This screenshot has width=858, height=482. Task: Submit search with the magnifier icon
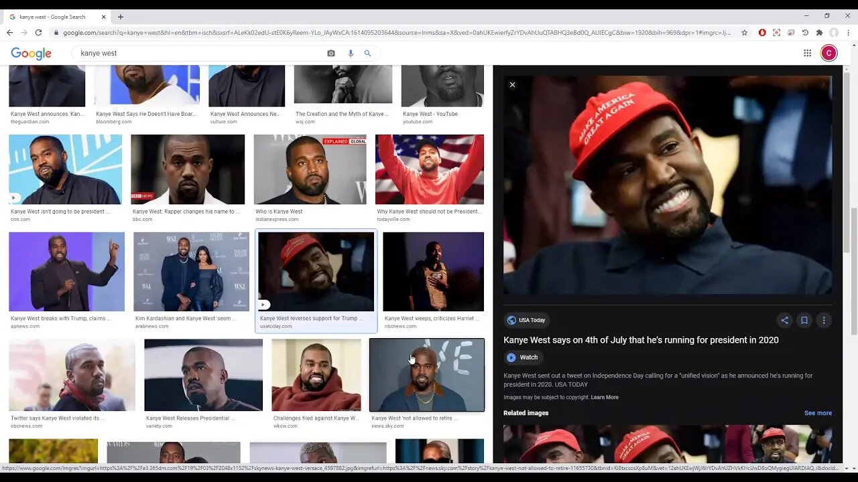(367, 53)
